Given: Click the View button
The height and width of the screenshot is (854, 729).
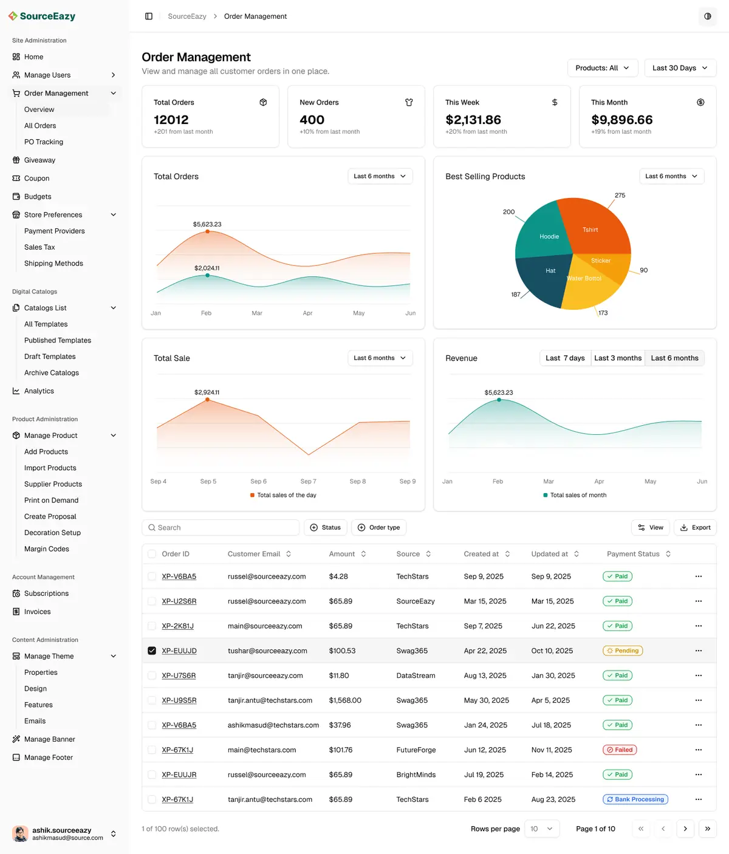Looking at the screenshot, I should 651,527.
